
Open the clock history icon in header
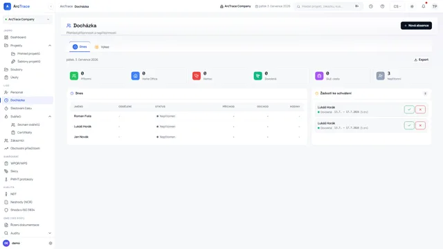coord(371,6)
